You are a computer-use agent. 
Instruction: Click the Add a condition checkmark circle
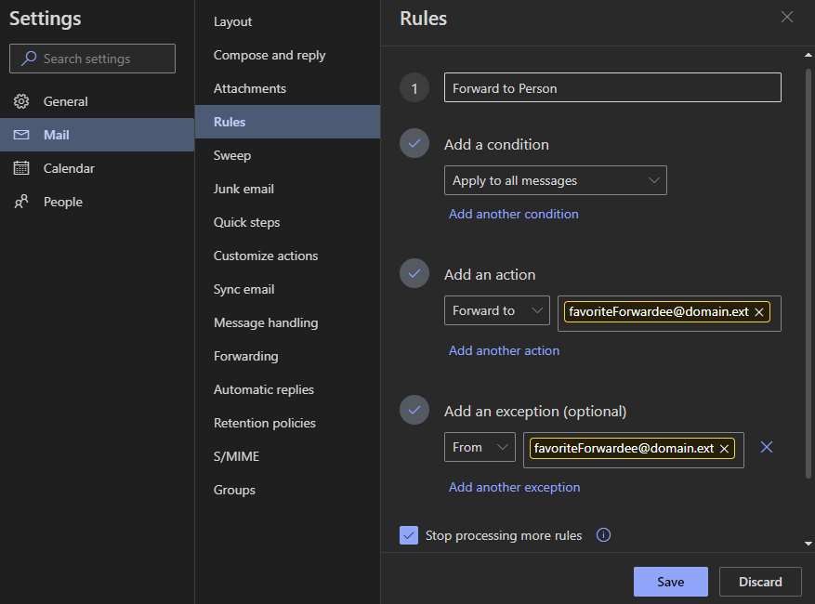414,143
